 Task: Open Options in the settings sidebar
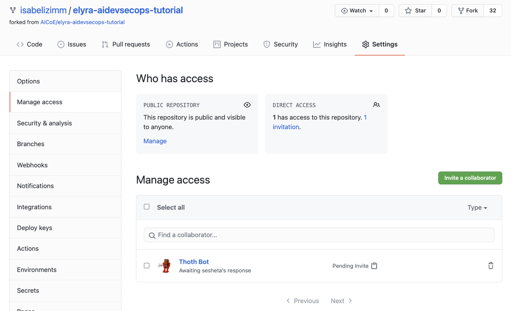point(65,81)
